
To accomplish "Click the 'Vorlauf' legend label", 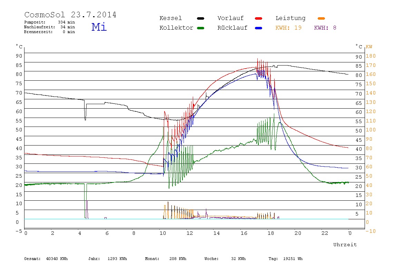I will (x=230, y=18).
